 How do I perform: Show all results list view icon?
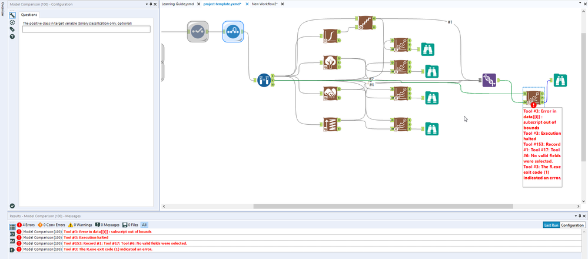pyautogui.click(x=12, y=227)
